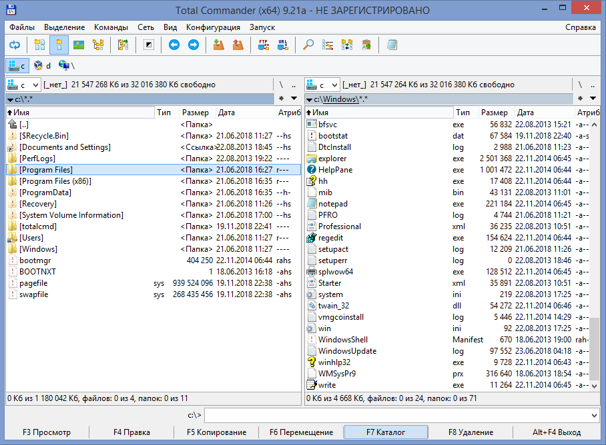This screenshot has width=606, height=445.
Task: Open right panel directory history arrow
Action: pos(593,99)
